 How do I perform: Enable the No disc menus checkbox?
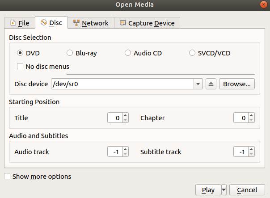[20, 67]
